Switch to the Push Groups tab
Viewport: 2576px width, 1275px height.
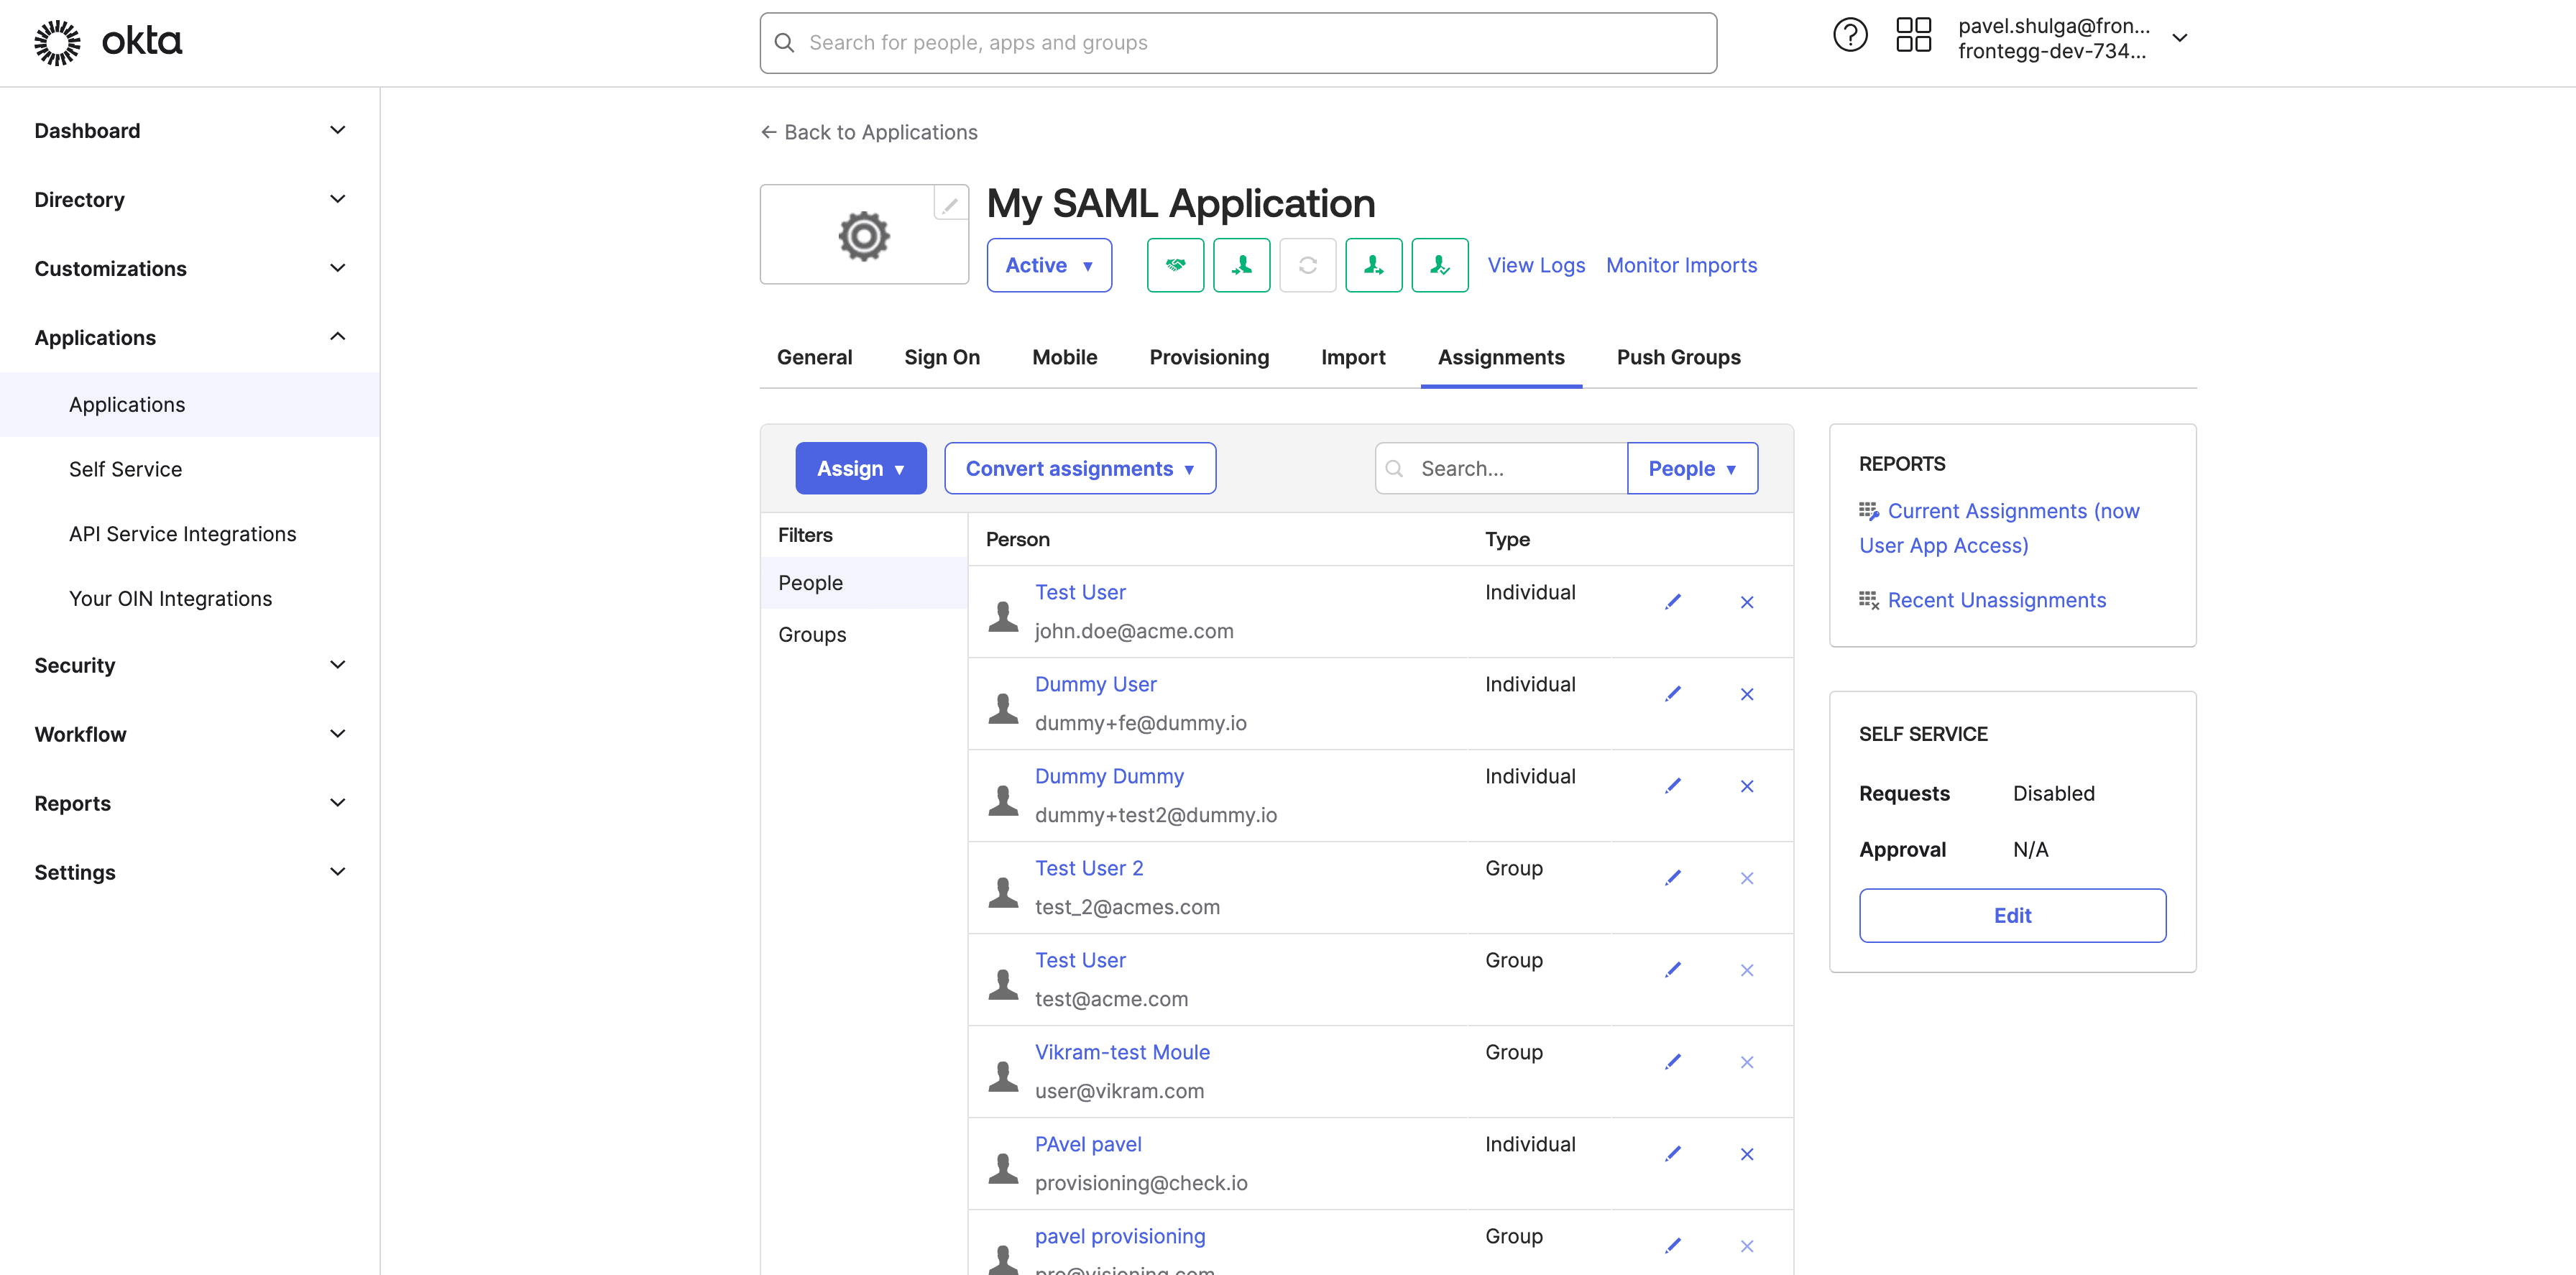[1678, 357]
